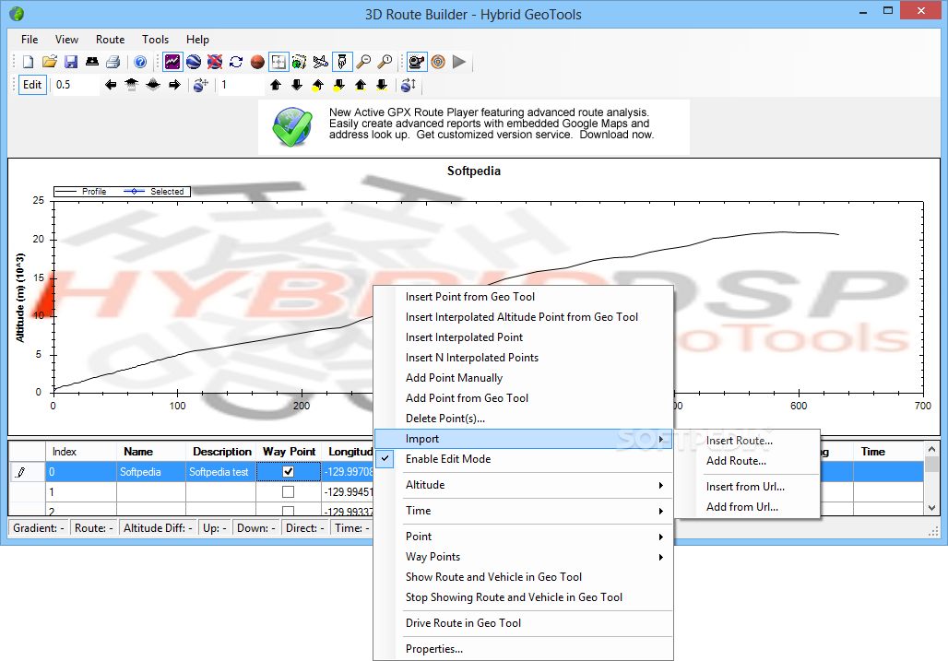Click the Print icon in the toolbar
This screenshot has height=661, width=948.
click(113, 62)
